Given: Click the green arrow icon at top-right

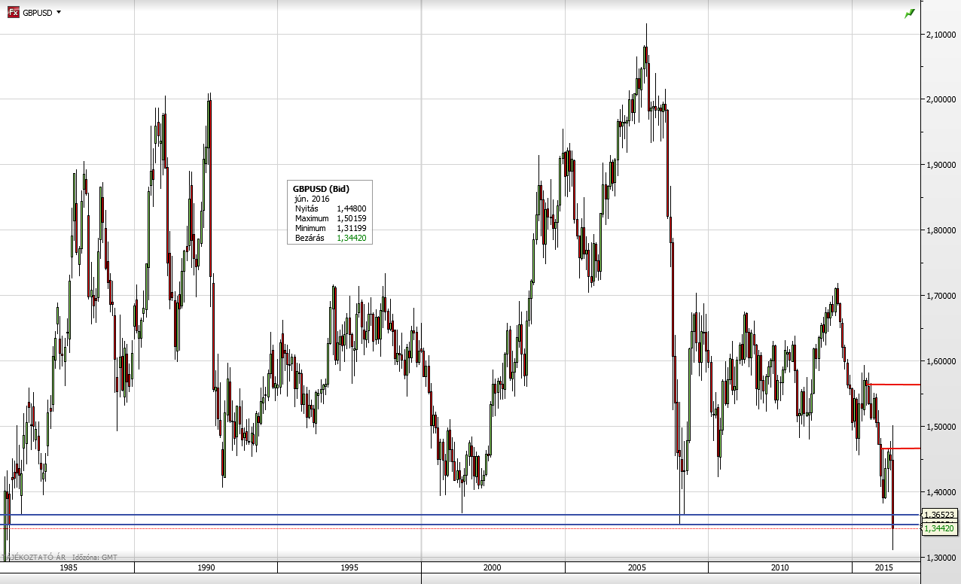Looking at the screenshot, I should (x=910, y=13).
